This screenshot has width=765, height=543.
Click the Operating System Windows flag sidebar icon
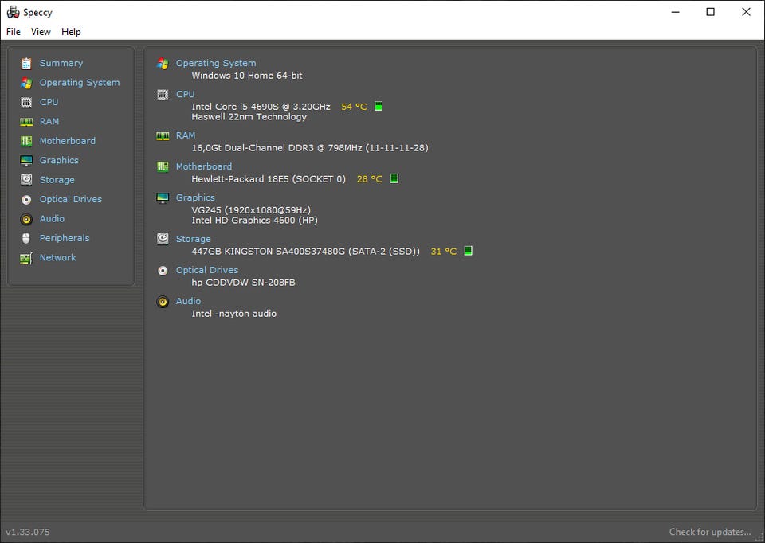coord(26,83)
